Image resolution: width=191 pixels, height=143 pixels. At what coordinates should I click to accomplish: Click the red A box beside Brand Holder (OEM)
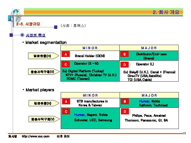pos(66,54)
